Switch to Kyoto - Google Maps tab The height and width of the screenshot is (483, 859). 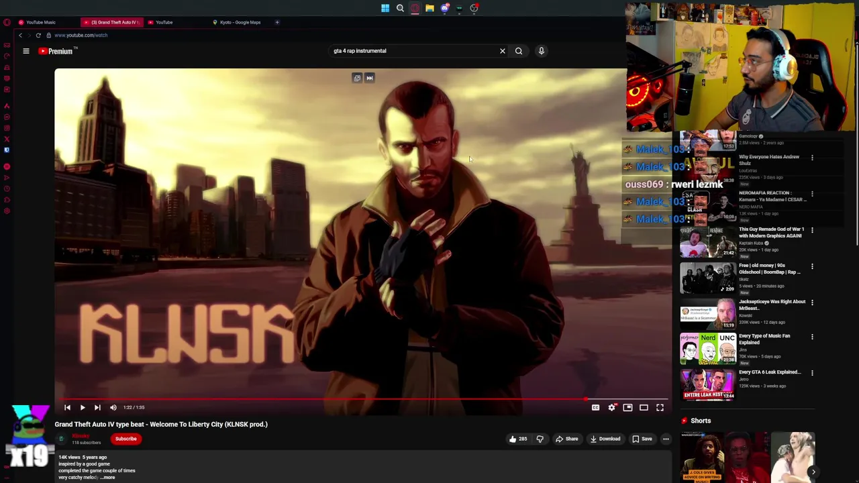tap(240, 22)
